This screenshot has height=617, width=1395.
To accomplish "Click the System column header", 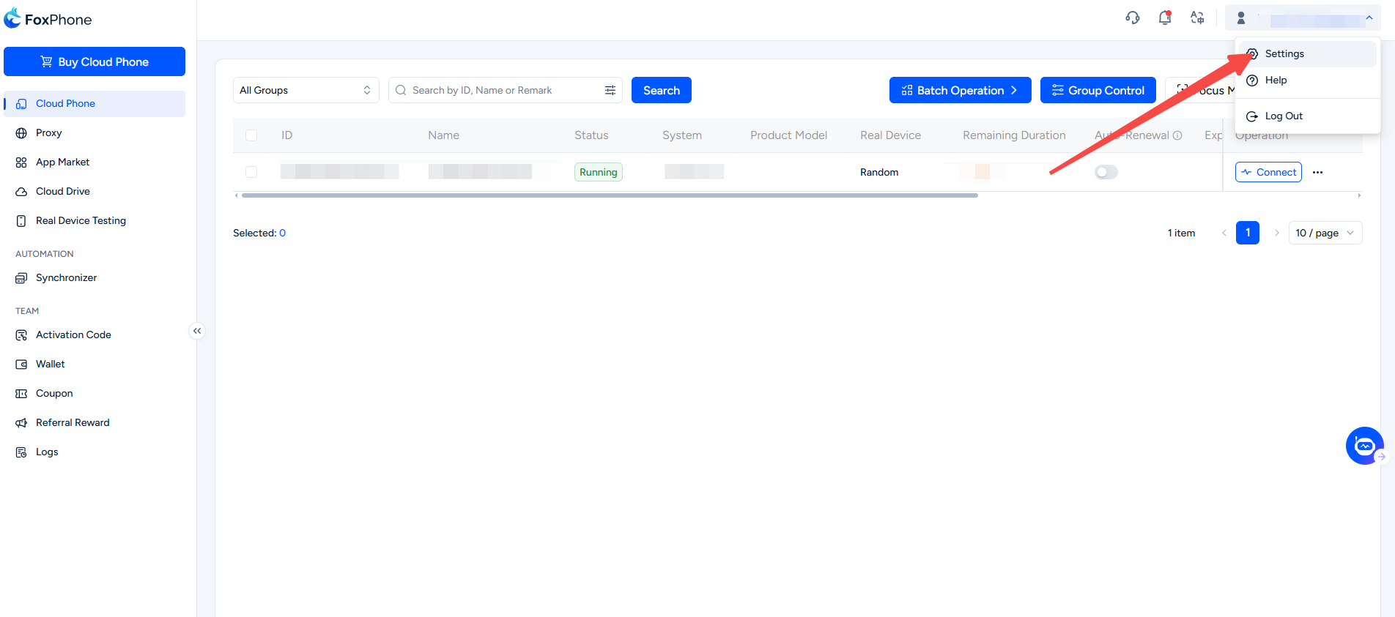I will point(682,135).
